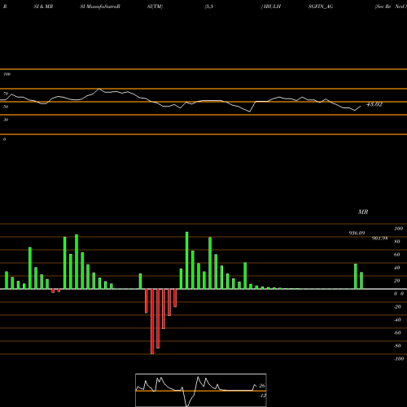Click the MR axis label 80
The width and height of the screenshot is (407, 407).
pos(397,242)
